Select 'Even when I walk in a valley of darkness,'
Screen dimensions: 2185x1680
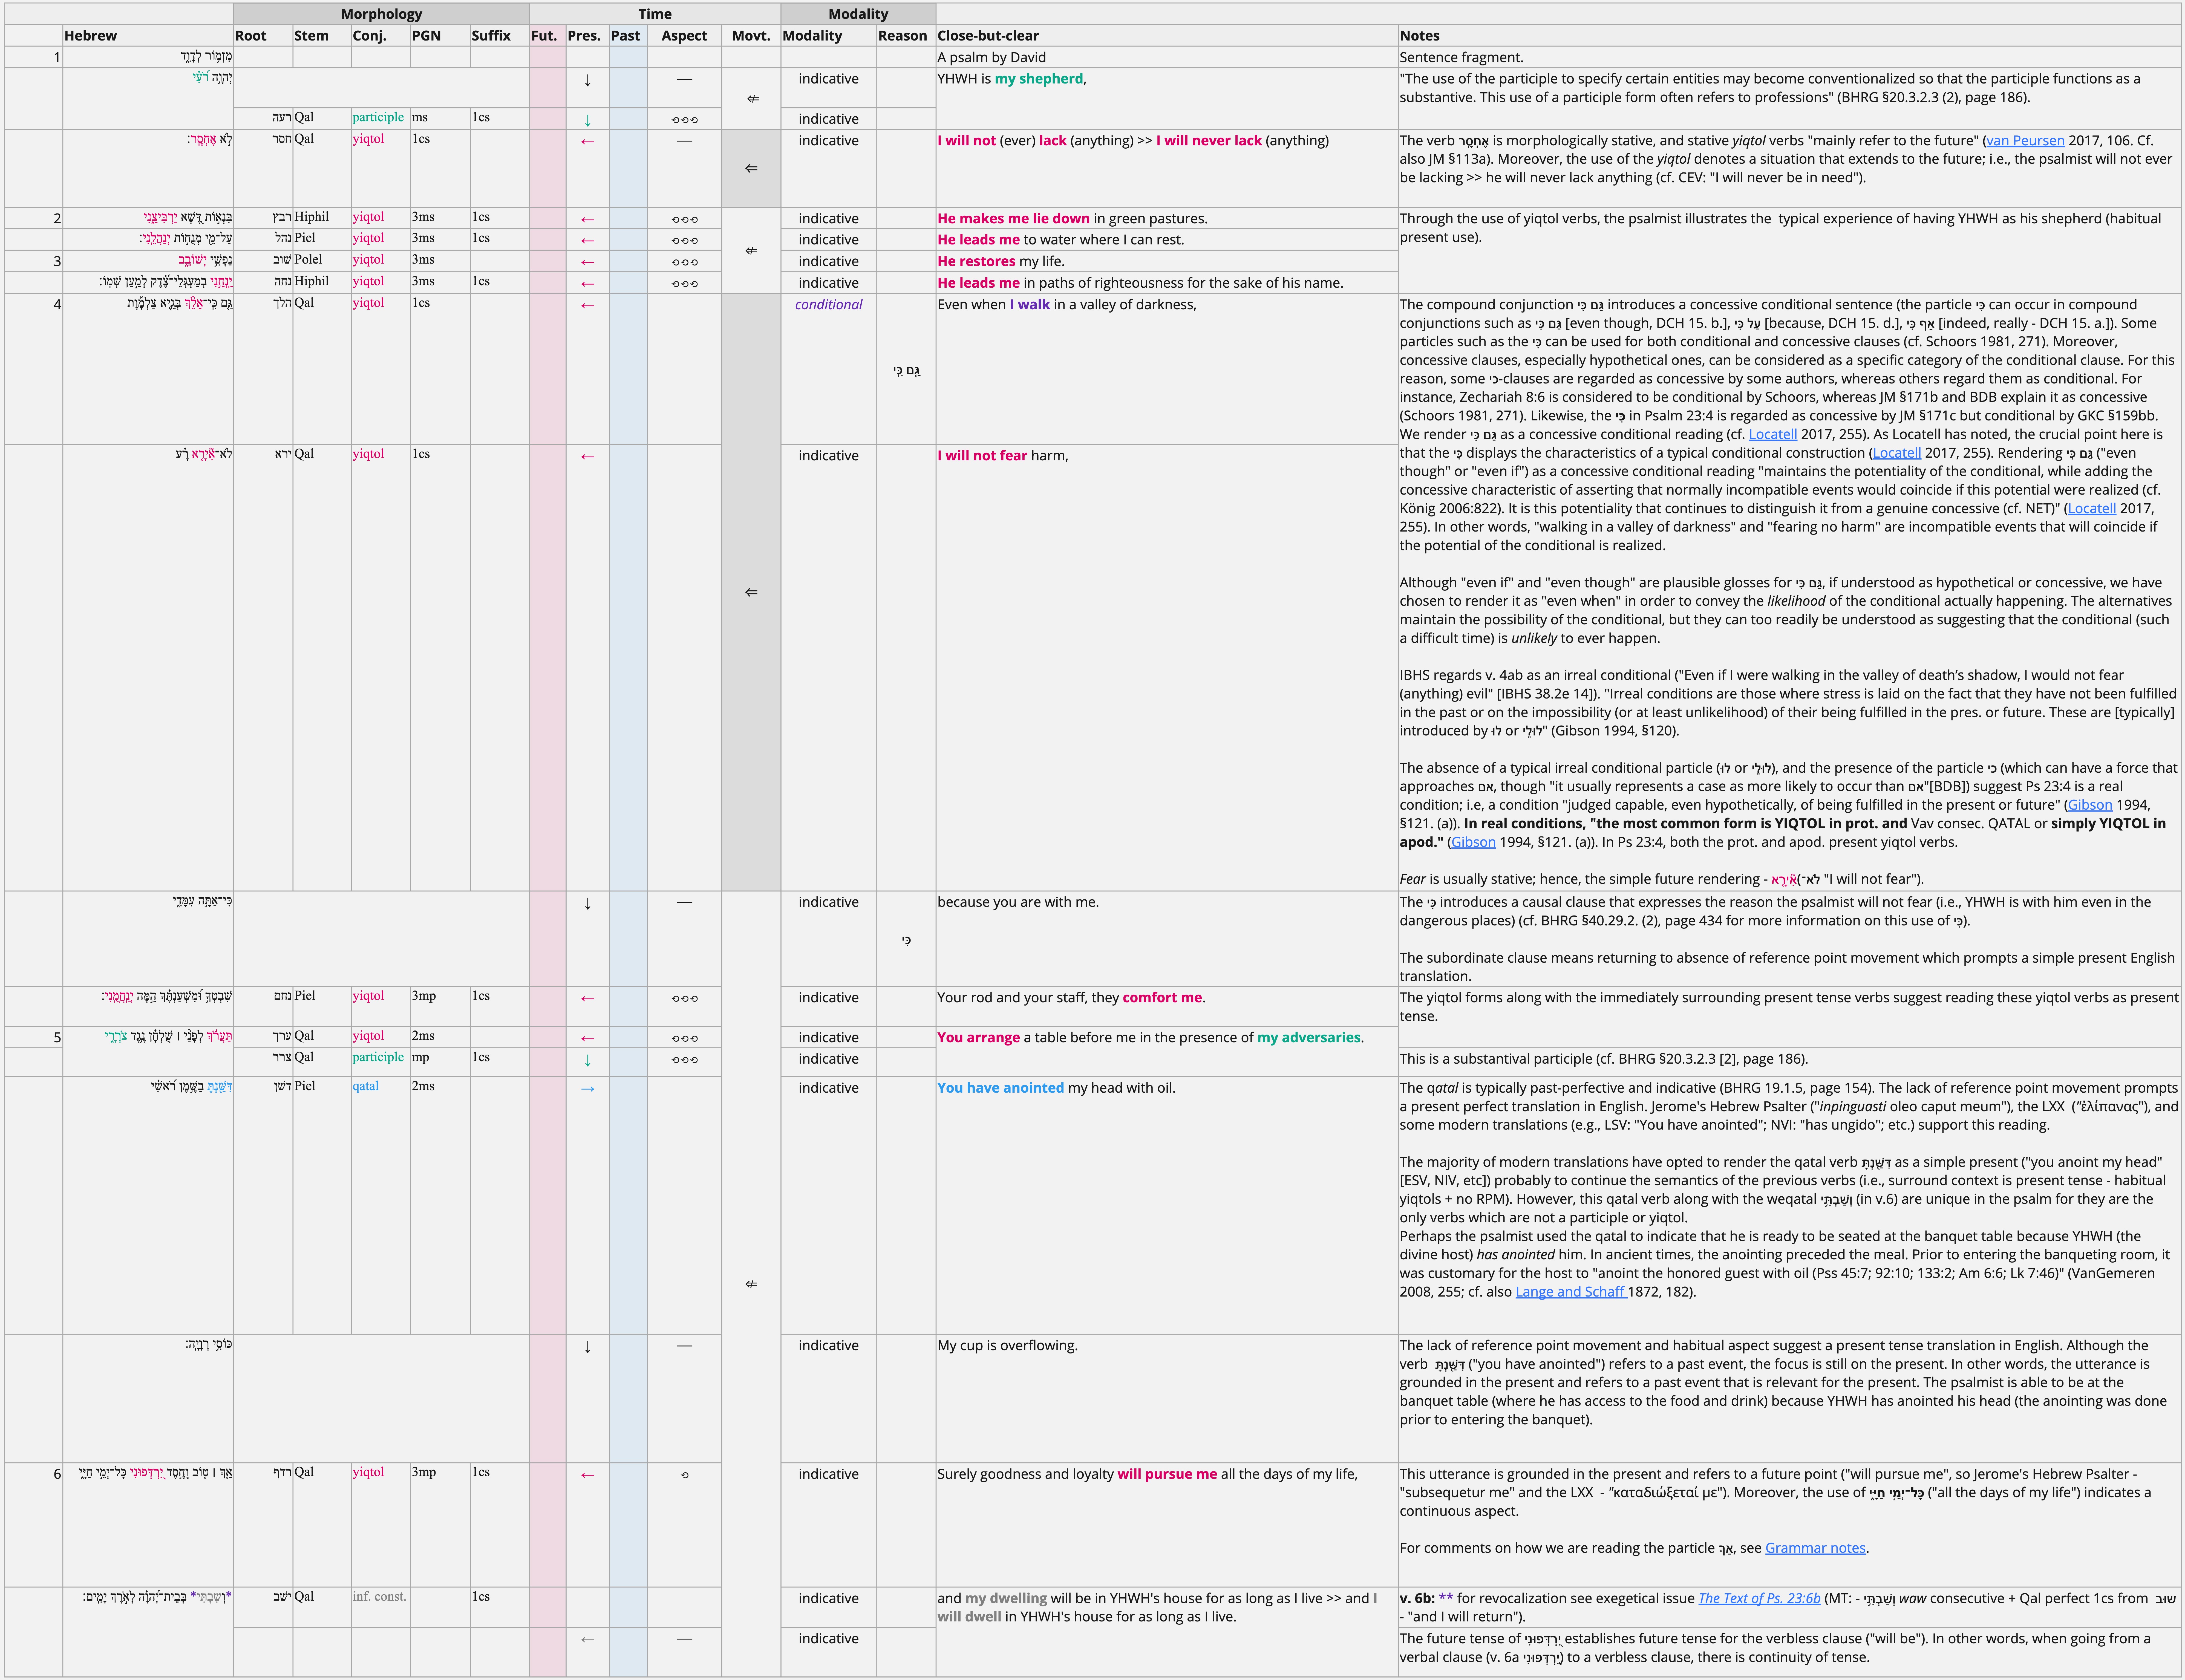1167,369
